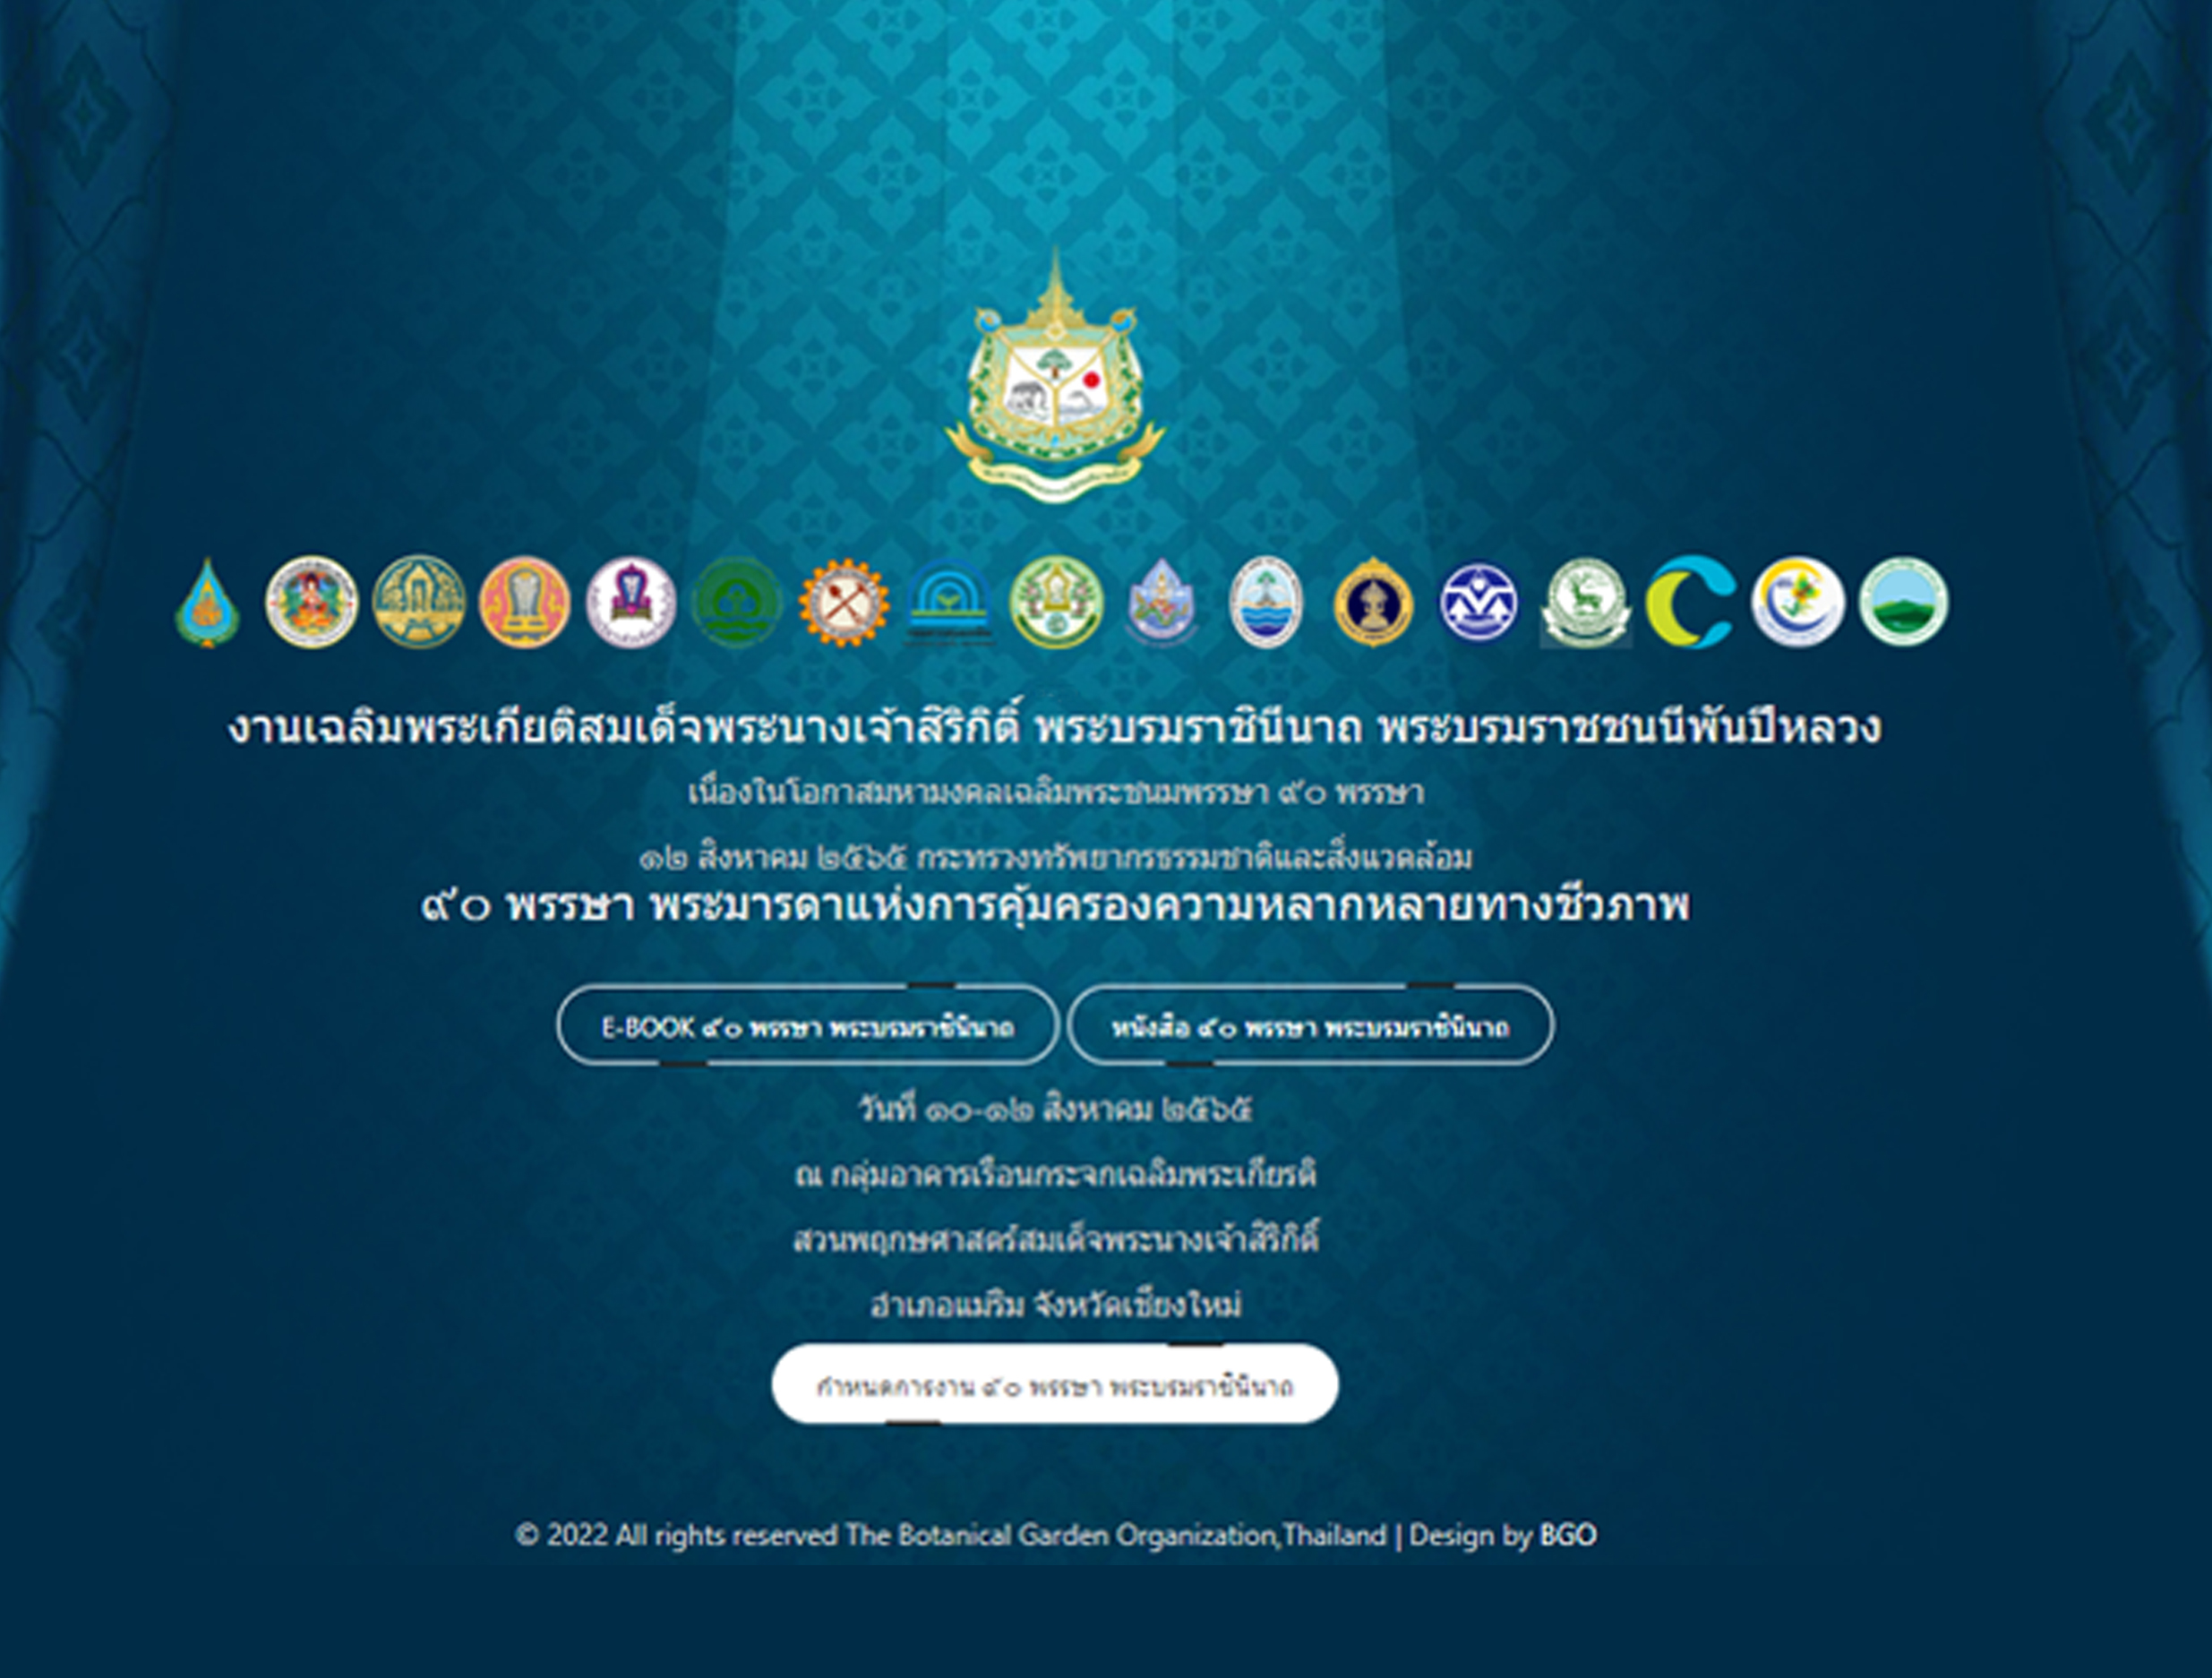
Task: Click the oval logo with tree over waves
Action: [x=1266, y=602]
